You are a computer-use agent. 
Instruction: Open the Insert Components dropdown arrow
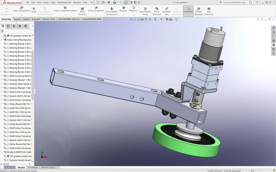coord(21,15)
